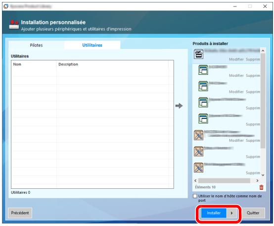
Task: Click the red trash icon beside Éléments 10
Action: pyautogui.click(x=261, y=187)
